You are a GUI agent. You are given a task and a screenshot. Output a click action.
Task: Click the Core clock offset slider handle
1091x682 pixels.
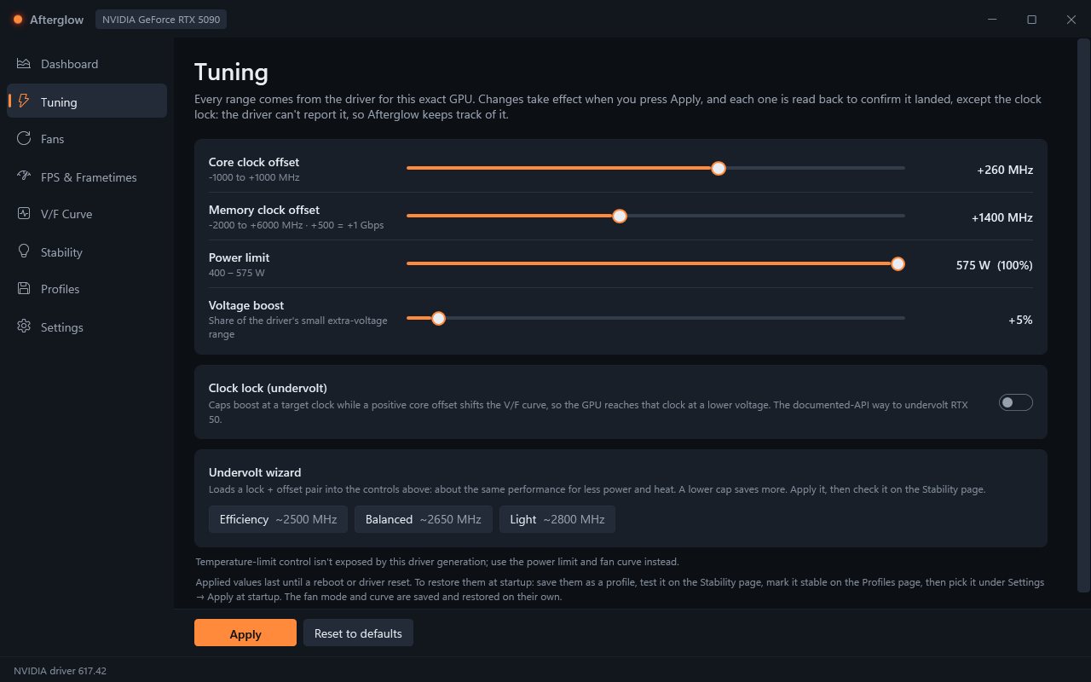(719, 168)
